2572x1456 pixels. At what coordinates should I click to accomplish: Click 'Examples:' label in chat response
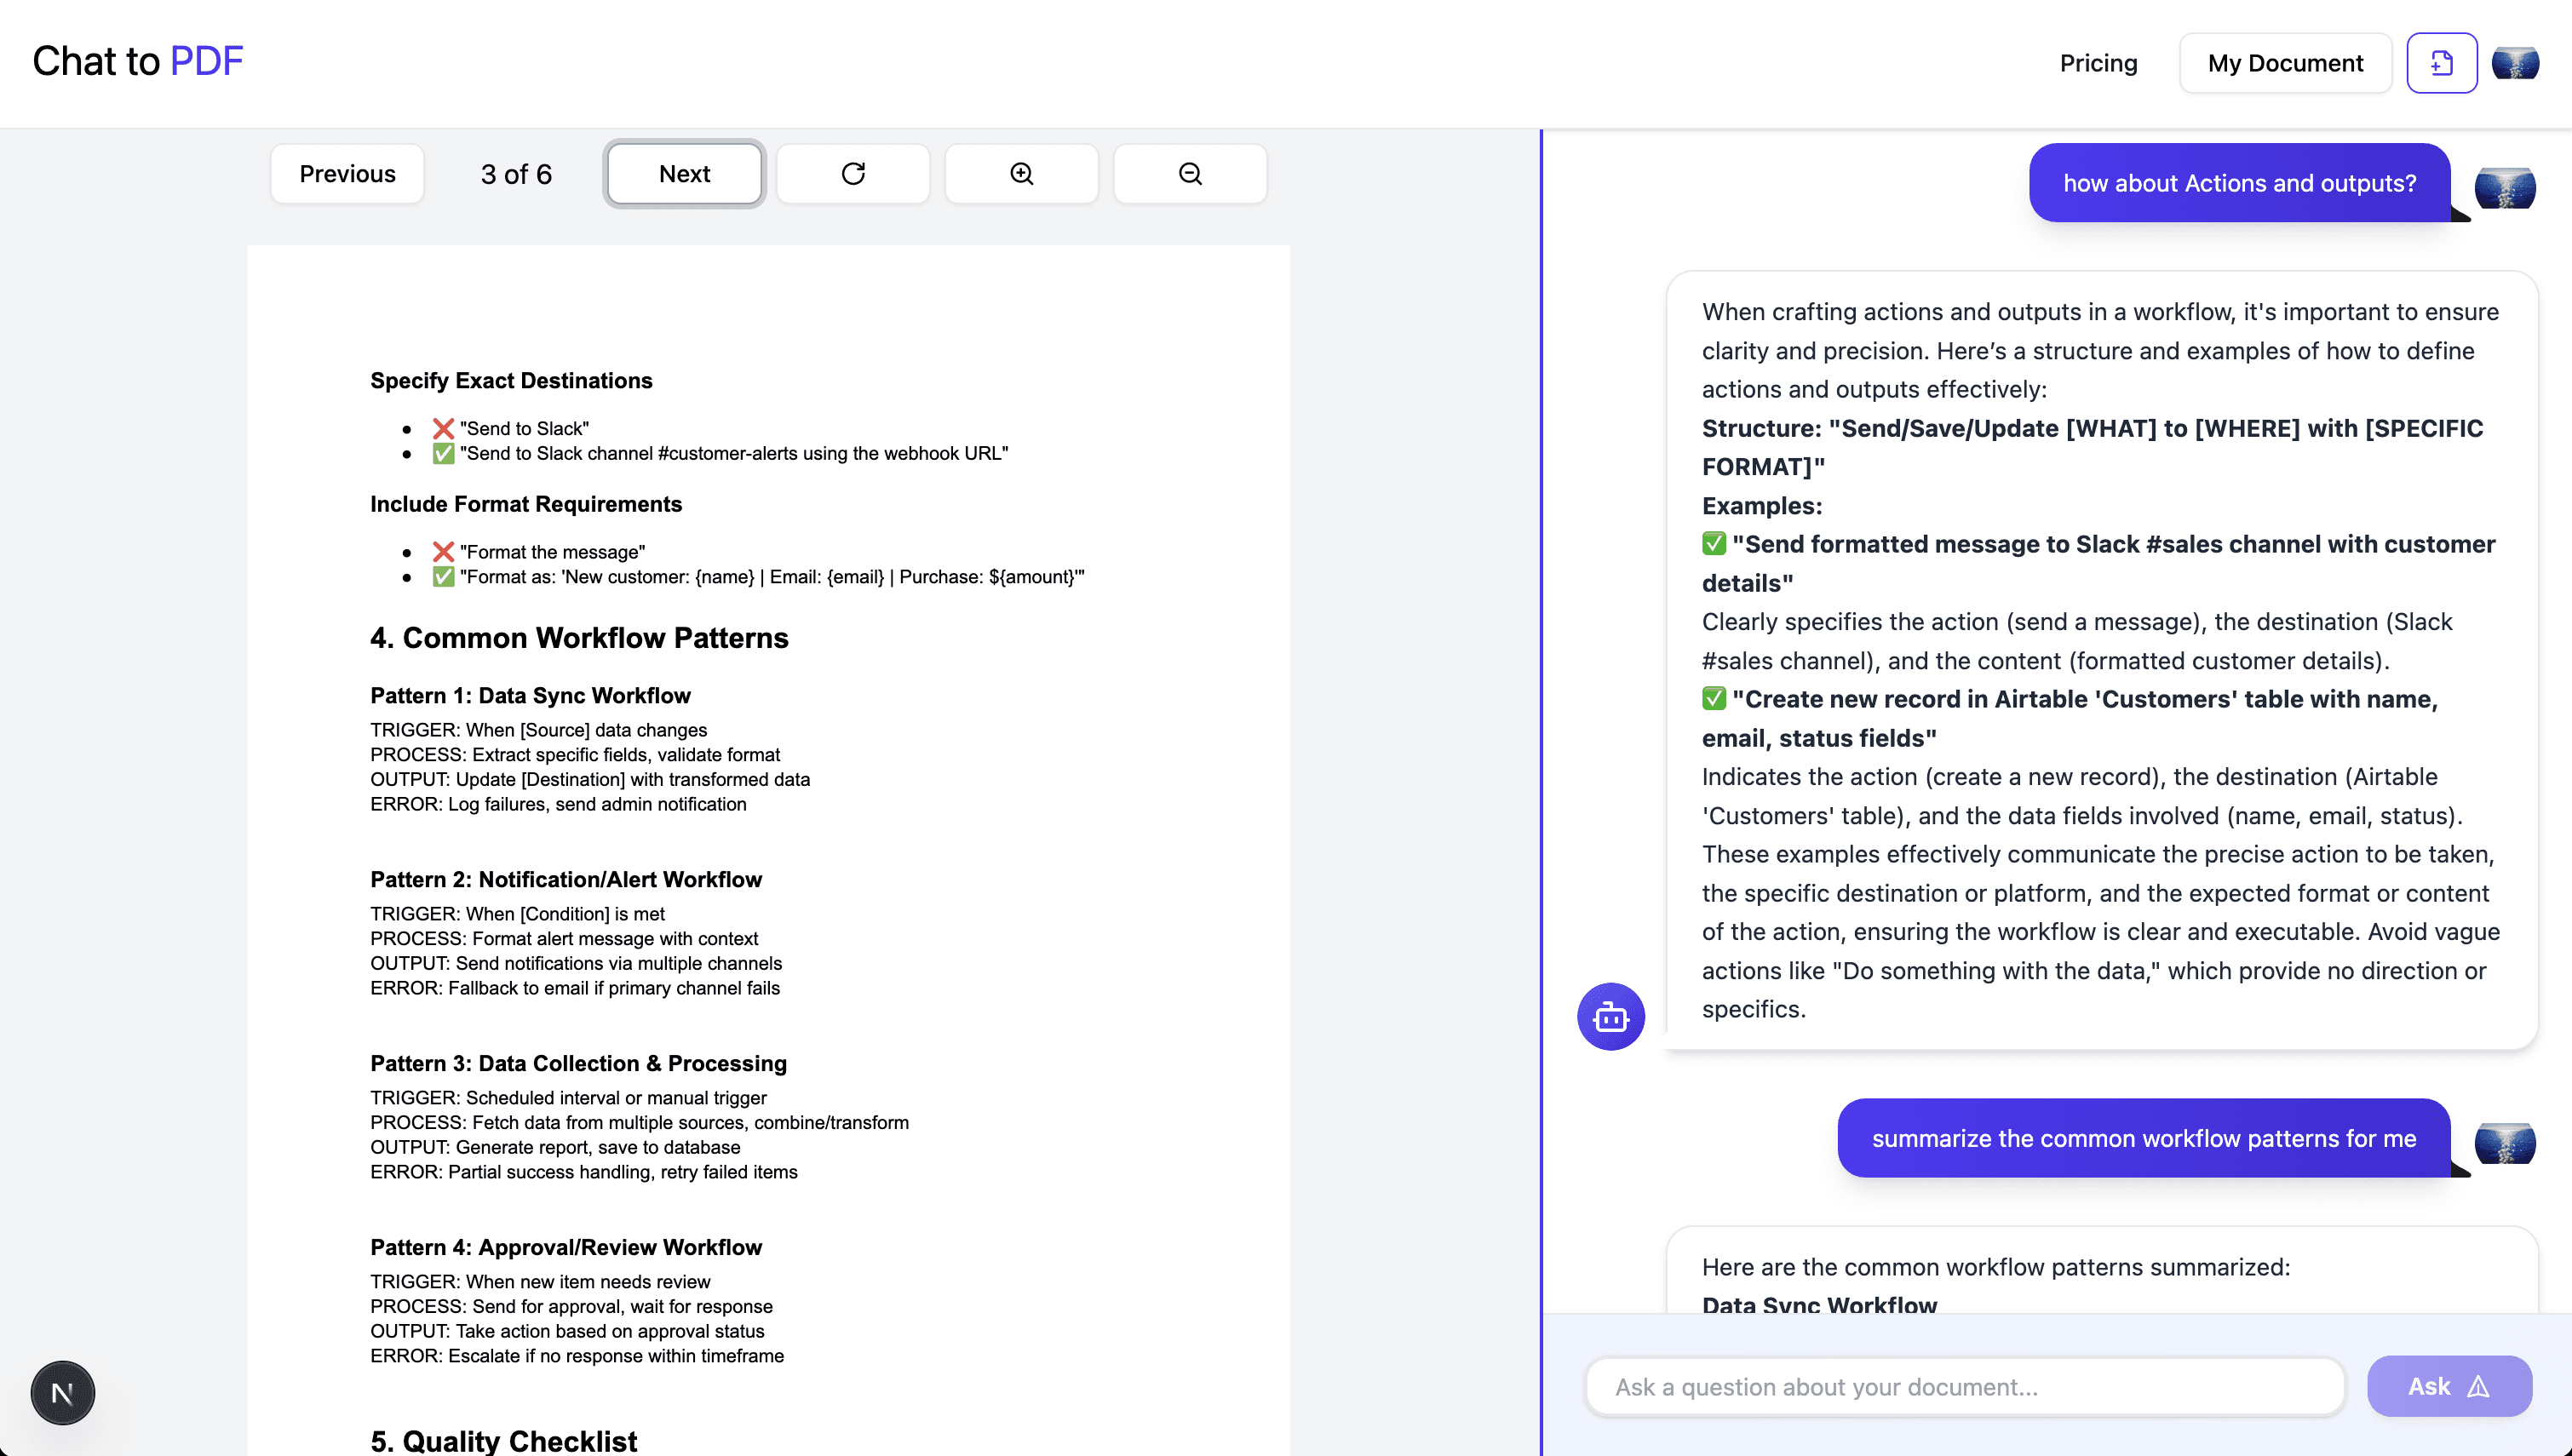(1762, 505)
